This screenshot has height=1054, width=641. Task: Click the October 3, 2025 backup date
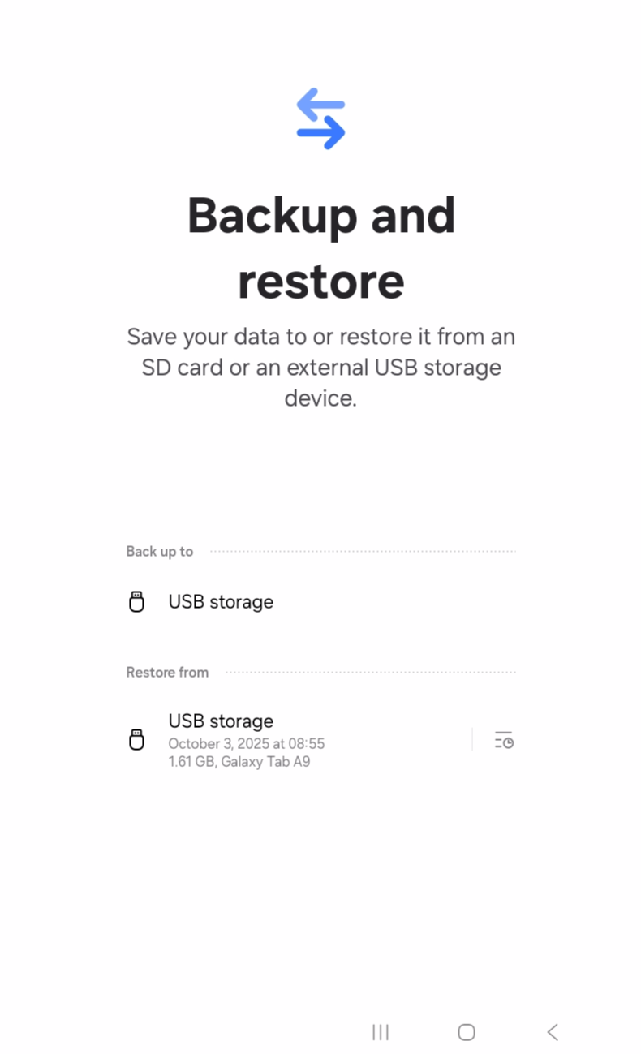247,743
